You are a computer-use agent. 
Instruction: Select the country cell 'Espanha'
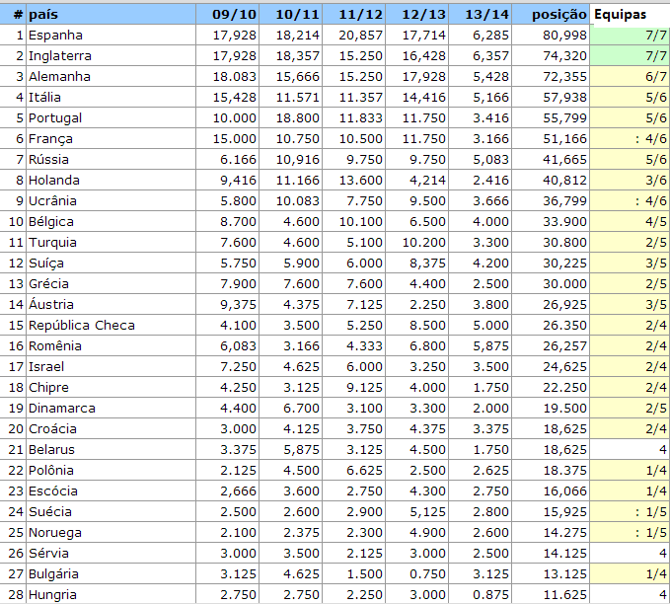click(x=111, y=36)
